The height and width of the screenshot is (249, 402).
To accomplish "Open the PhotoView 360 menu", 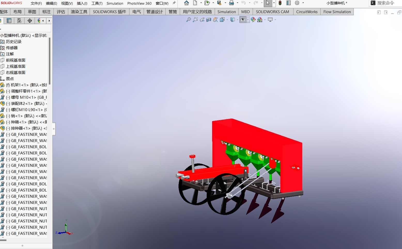I will coord(139,3).
